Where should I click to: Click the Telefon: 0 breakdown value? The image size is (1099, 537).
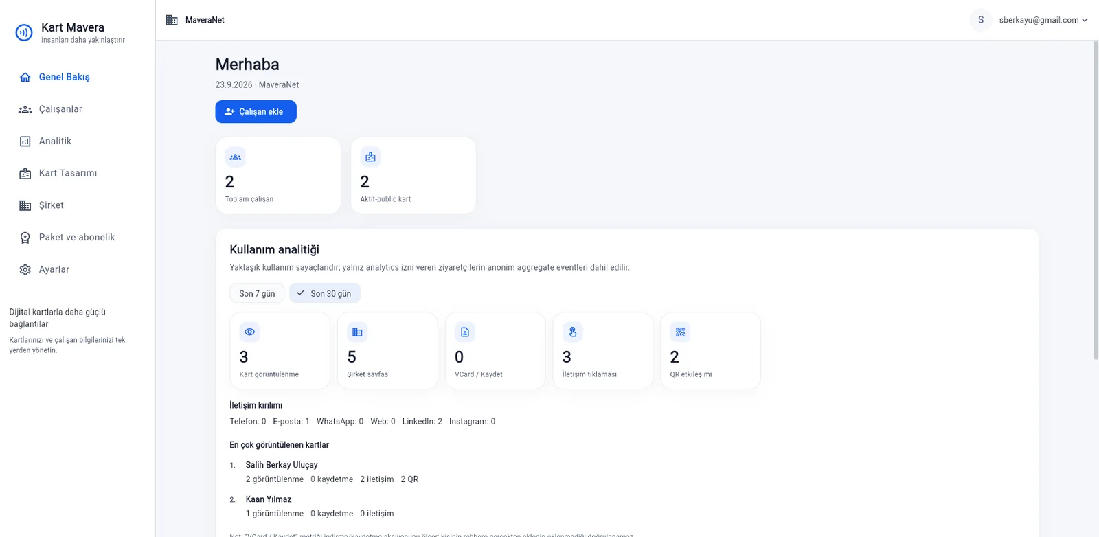(x=247, y=422)
